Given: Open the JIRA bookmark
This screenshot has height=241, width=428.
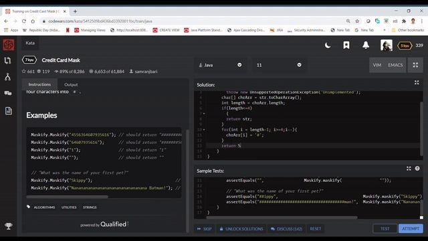Looking at the screenshot, I should (x=276, y=30).
